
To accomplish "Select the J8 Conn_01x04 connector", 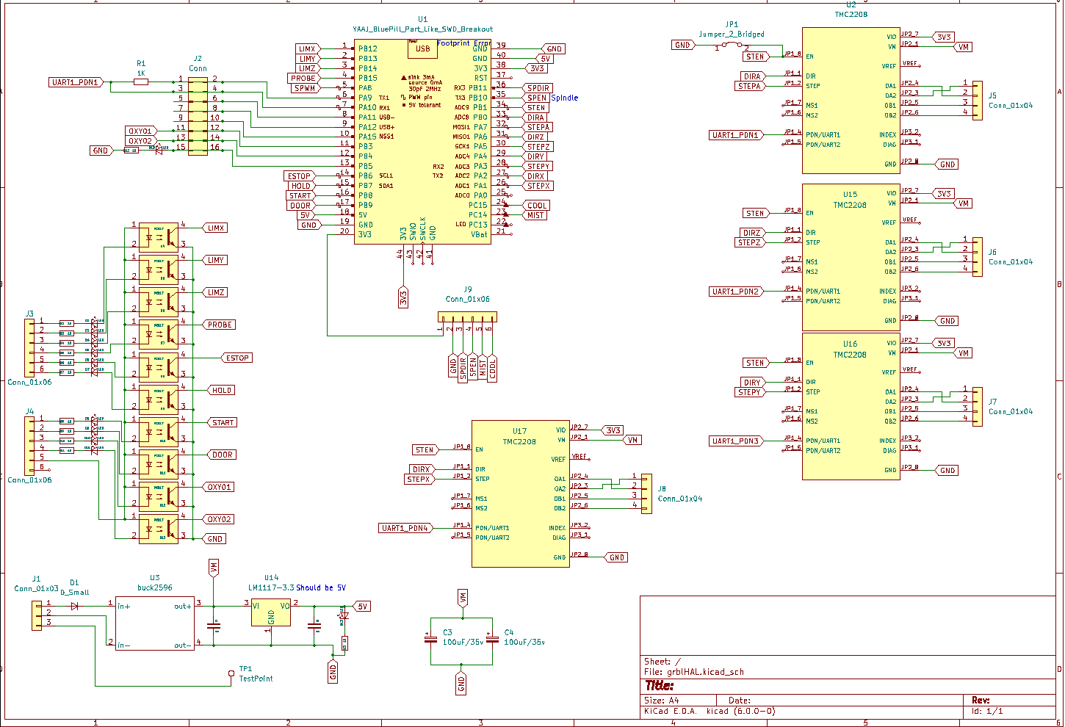I will [646, 493].
